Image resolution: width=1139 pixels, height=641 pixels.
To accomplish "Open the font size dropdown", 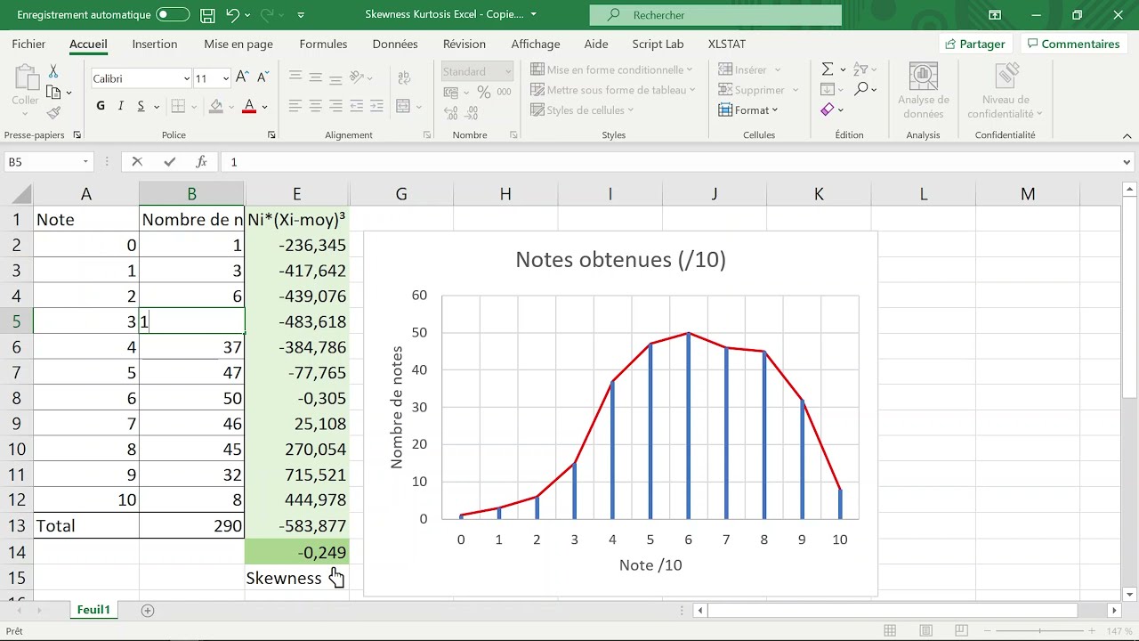I will click(x=225, y=78).
